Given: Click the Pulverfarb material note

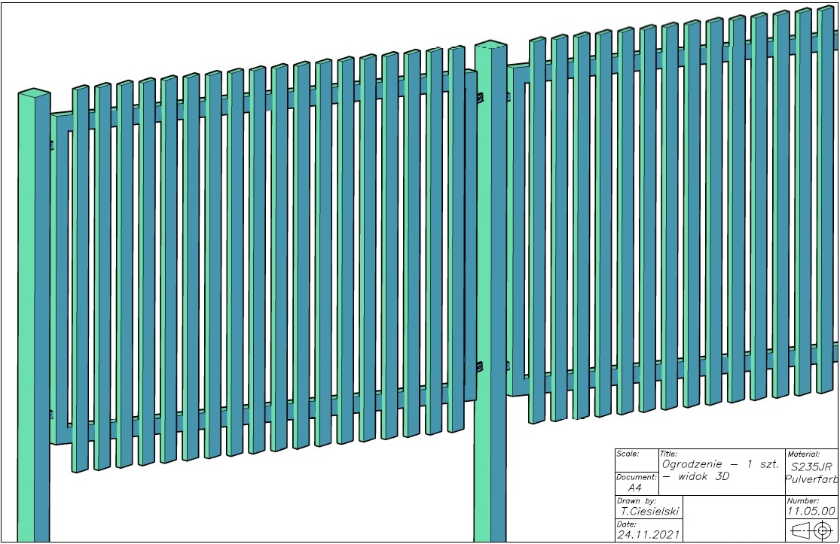Looking at the screenshot, I should (x=811, y=479).
